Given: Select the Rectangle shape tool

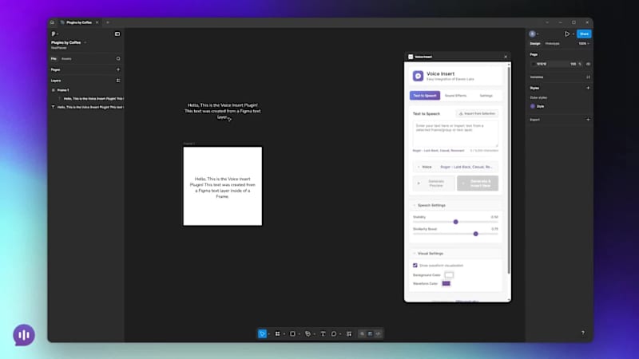Looking at the screenshot, I should click(292, 333).
